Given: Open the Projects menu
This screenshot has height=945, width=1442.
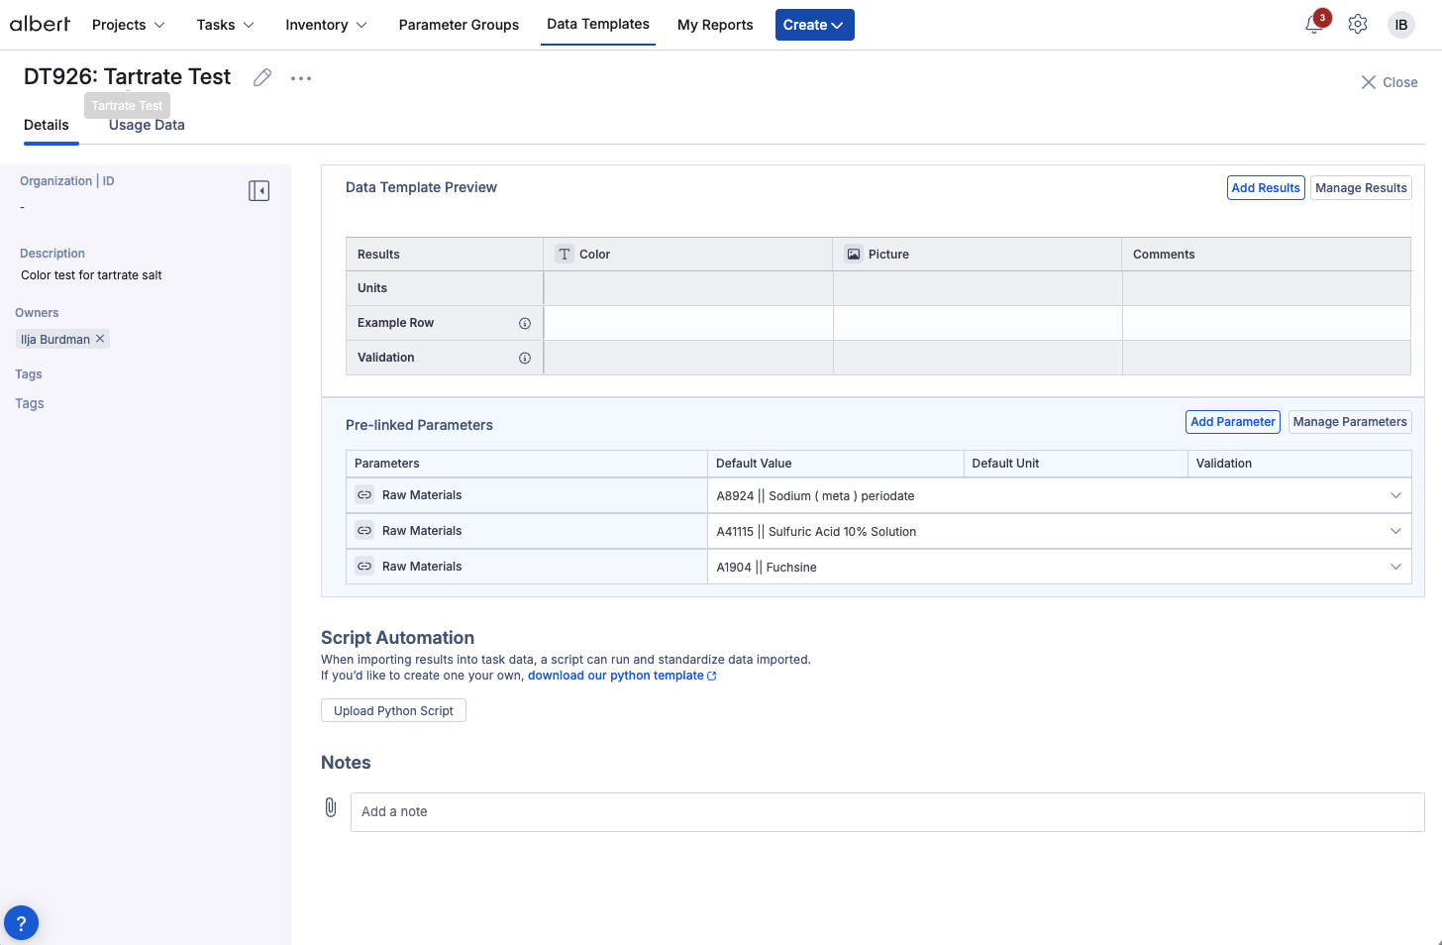Looking at the screenshot, I should (128, 25).
